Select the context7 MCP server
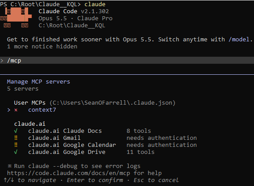 [42, 110]
